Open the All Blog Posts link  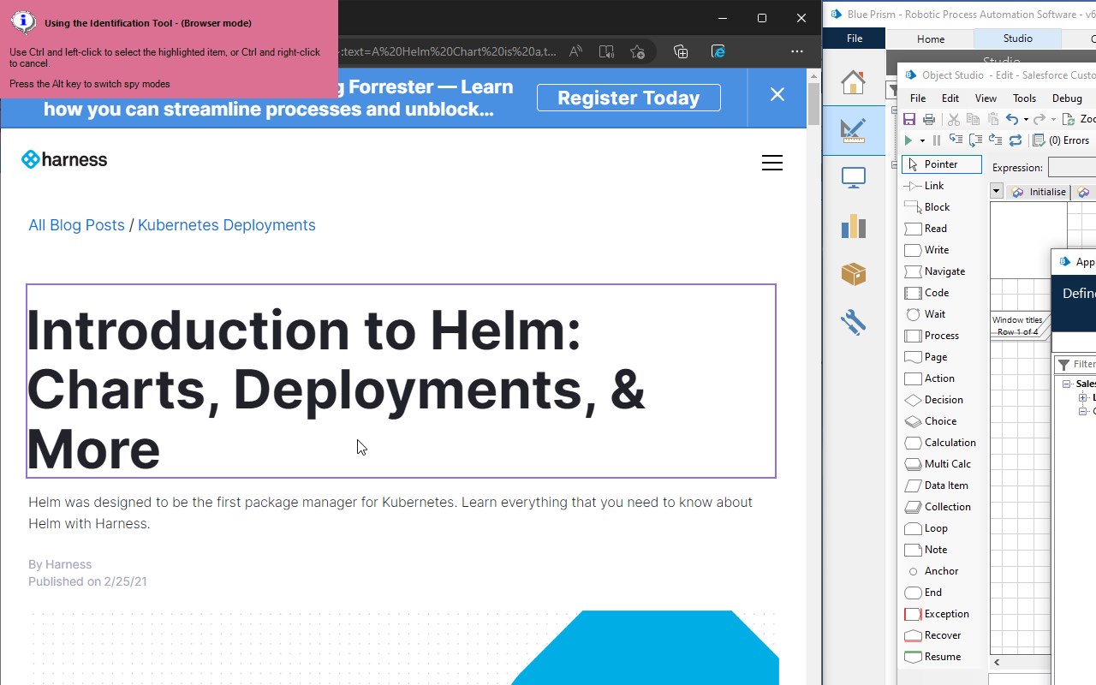[x=76, y=225]
